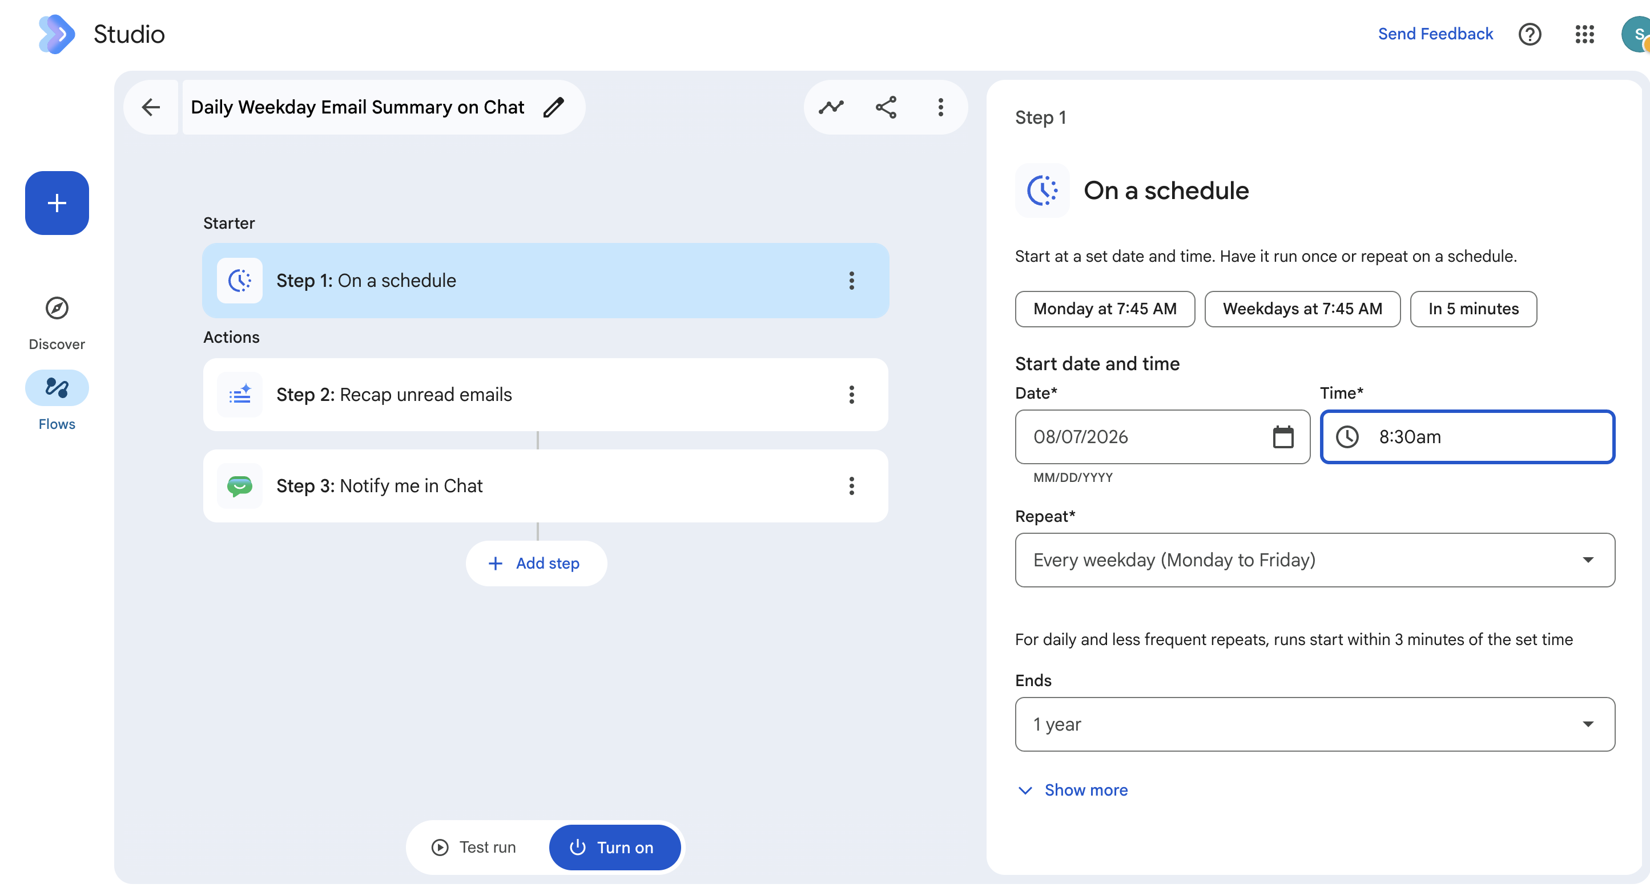Open the Discover compass icon
Screen dimensions: 1650x892
[x=57, y=309]
